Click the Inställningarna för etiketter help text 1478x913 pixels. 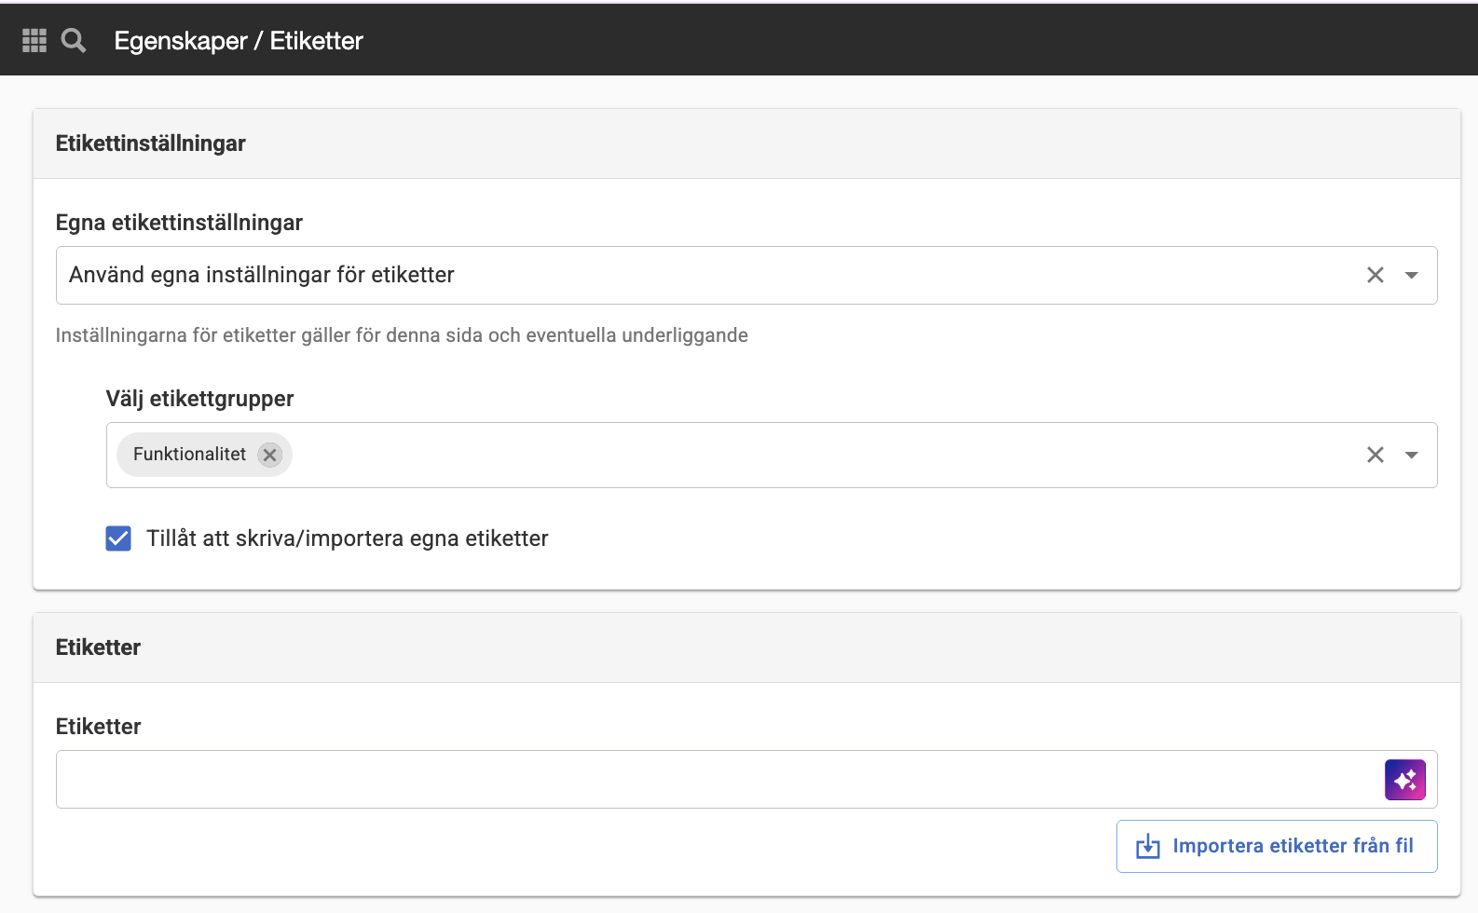[402, 335]
